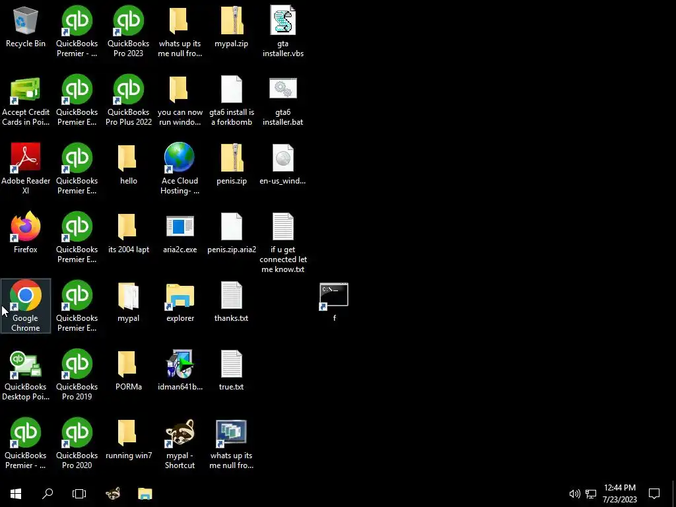
Task: Open the notification Action Center
Action: [x=654, y=493]
